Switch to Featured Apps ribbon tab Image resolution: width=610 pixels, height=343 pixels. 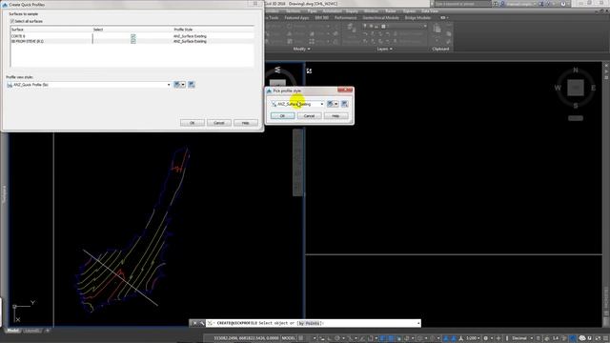296,18
